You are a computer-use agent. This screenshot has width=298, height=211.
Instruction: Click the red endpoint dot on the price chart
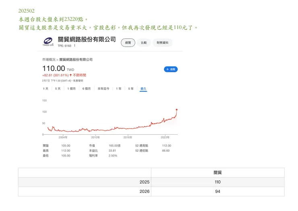point(176,109)
